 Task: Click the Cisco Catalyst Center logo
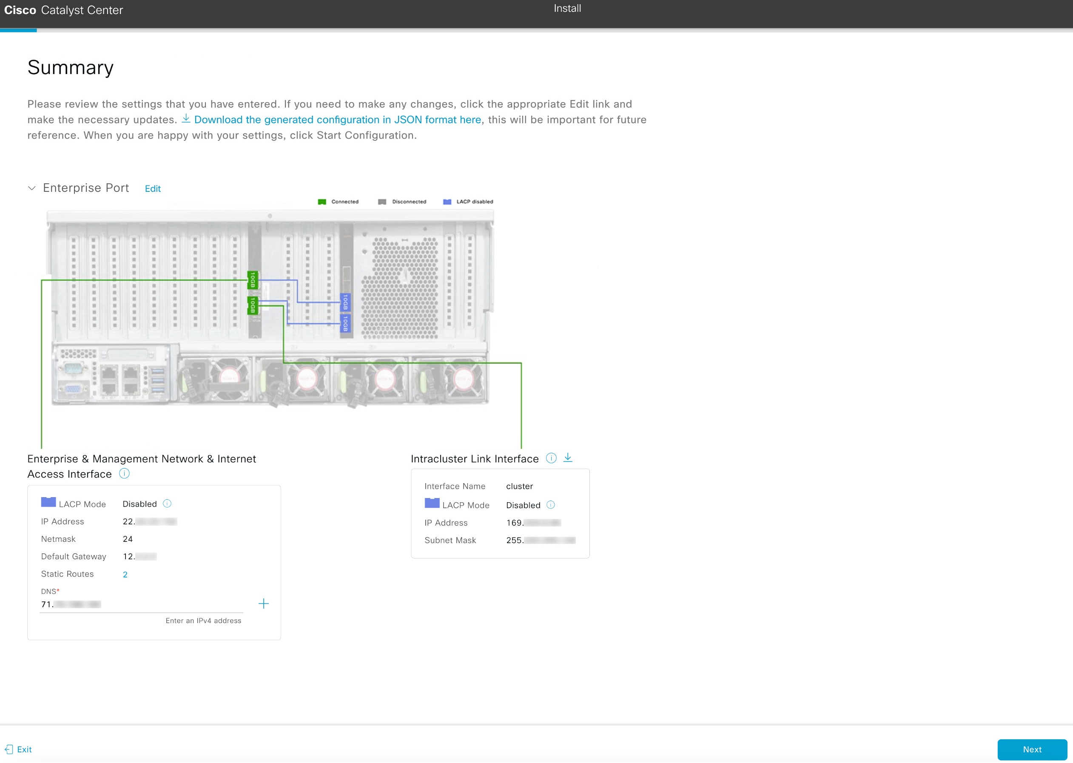pos(64,9)
